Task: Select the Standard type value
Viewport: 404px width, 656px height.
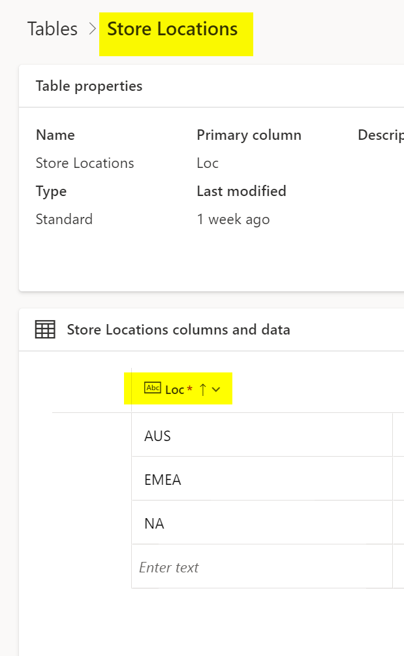Action: point(64,219)
